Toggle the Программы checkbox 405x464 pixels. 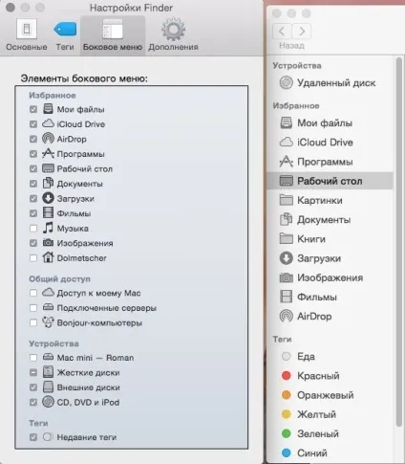33,154
